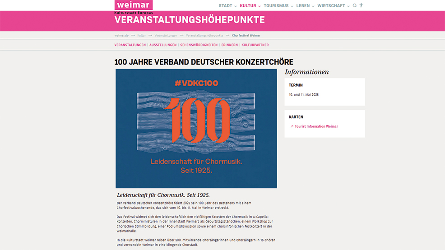Open the accessibility figure icon
The image size is (445, 250).
pyautogui.click(x=361, y=5)
